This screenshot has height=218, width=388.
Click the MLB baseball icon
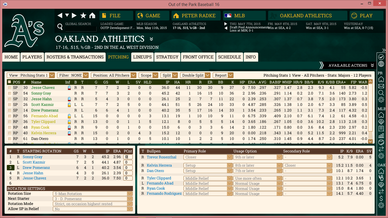tap(381, 142)
